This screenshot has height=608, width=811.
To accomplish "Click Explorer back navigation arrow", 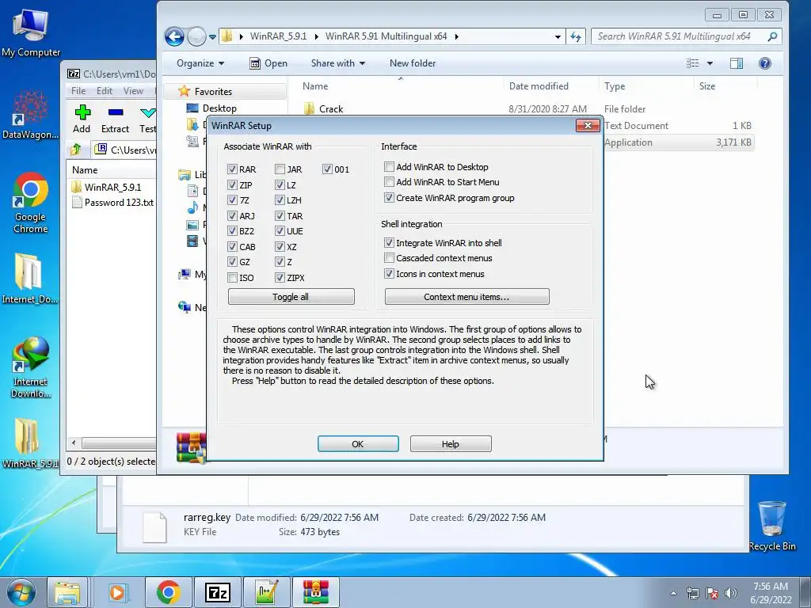I will (174, 36).
